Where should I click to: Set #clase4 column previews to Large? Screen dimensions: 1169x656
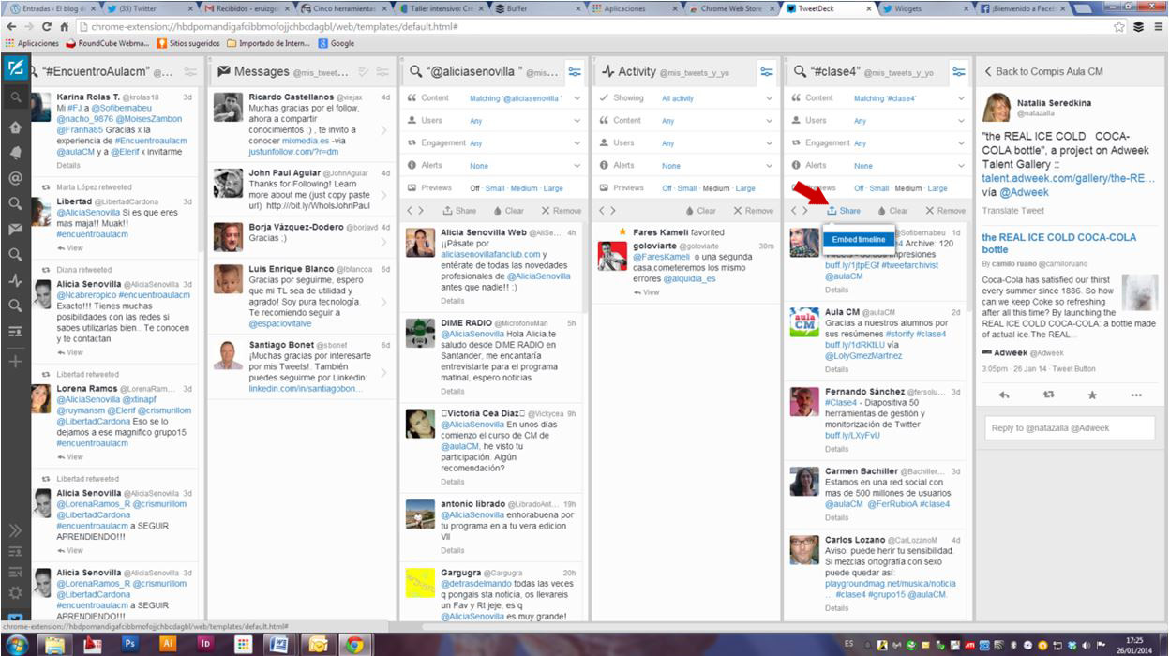point(936,188)
